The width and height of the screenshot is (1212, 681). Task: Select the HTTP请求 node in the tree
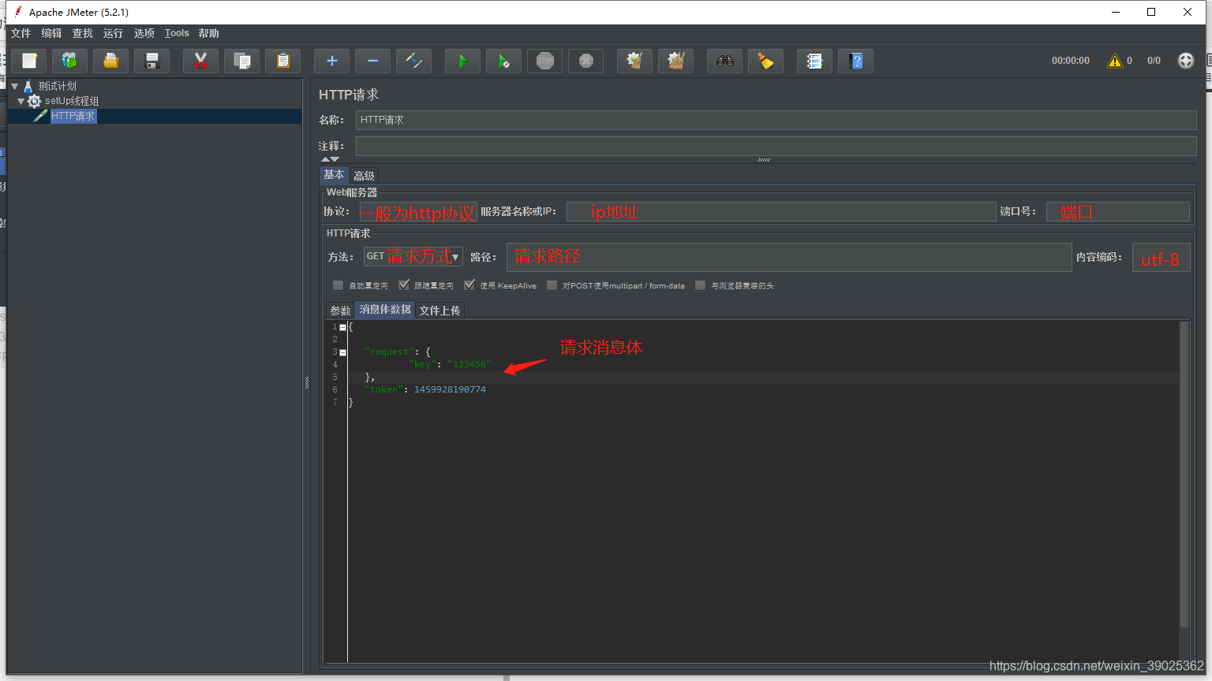(x=73, y=116)
